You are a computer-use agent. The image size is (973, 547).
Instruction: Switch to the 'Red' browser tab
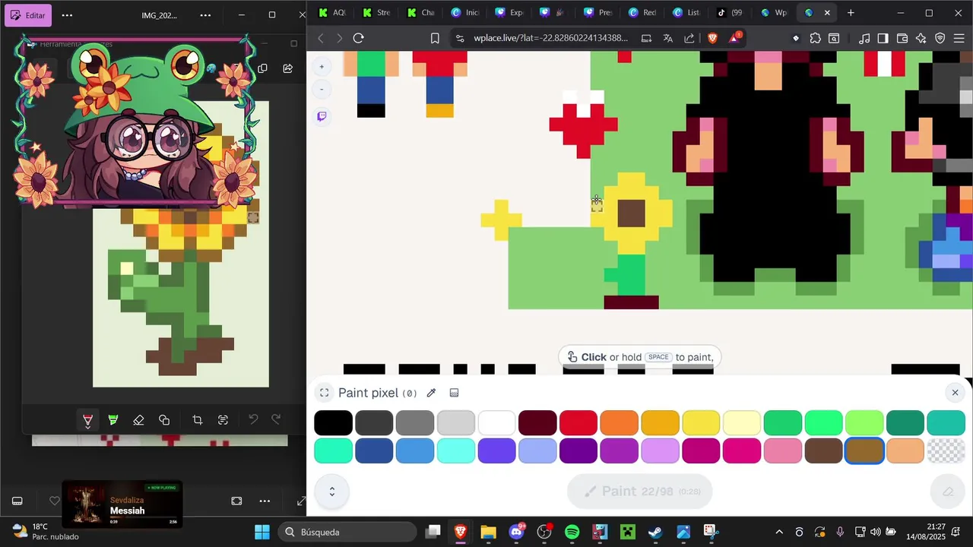pyautogui.click(x=641, y=13)
